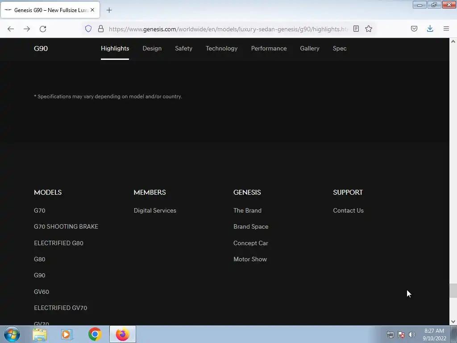
Task: Open the GV60 model link
Action: click(42, 292)
